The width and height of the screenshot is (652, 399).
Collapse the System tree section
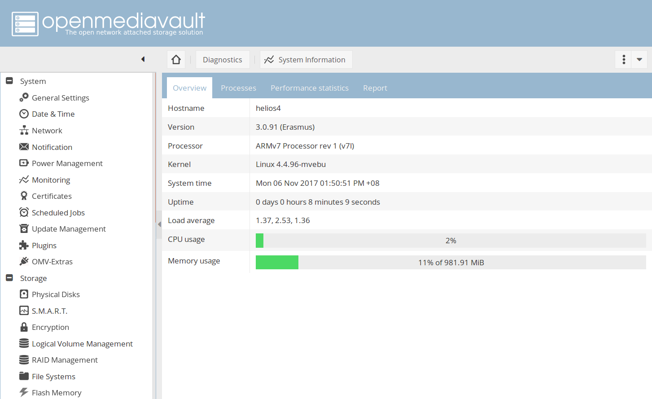9,81
